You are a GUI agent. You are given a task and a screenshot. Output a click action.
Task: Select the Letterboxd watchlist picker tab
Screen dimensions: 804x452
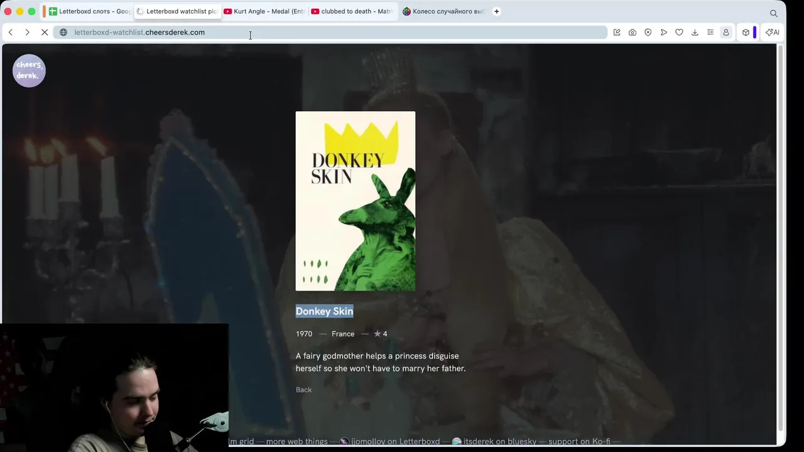(178, 11)
